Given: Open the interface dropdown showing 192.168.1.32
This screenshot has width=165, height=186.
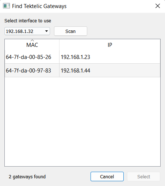Looking at the screenshot, I should 27,31.
